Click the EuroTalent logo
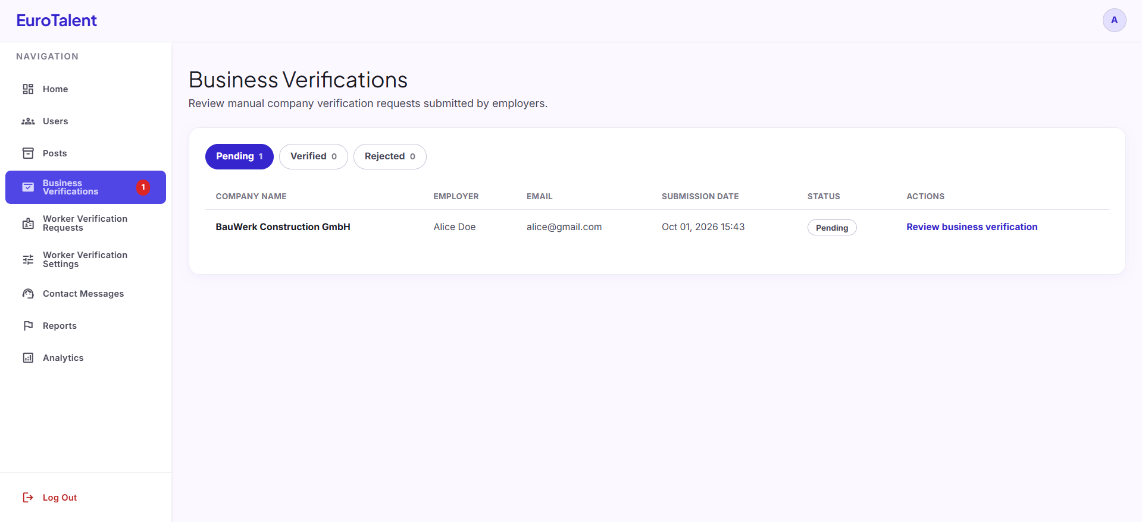 click(x=57, y=21)
